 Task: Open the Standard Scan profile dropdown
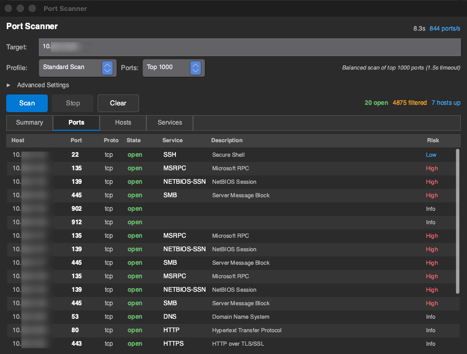77,67
